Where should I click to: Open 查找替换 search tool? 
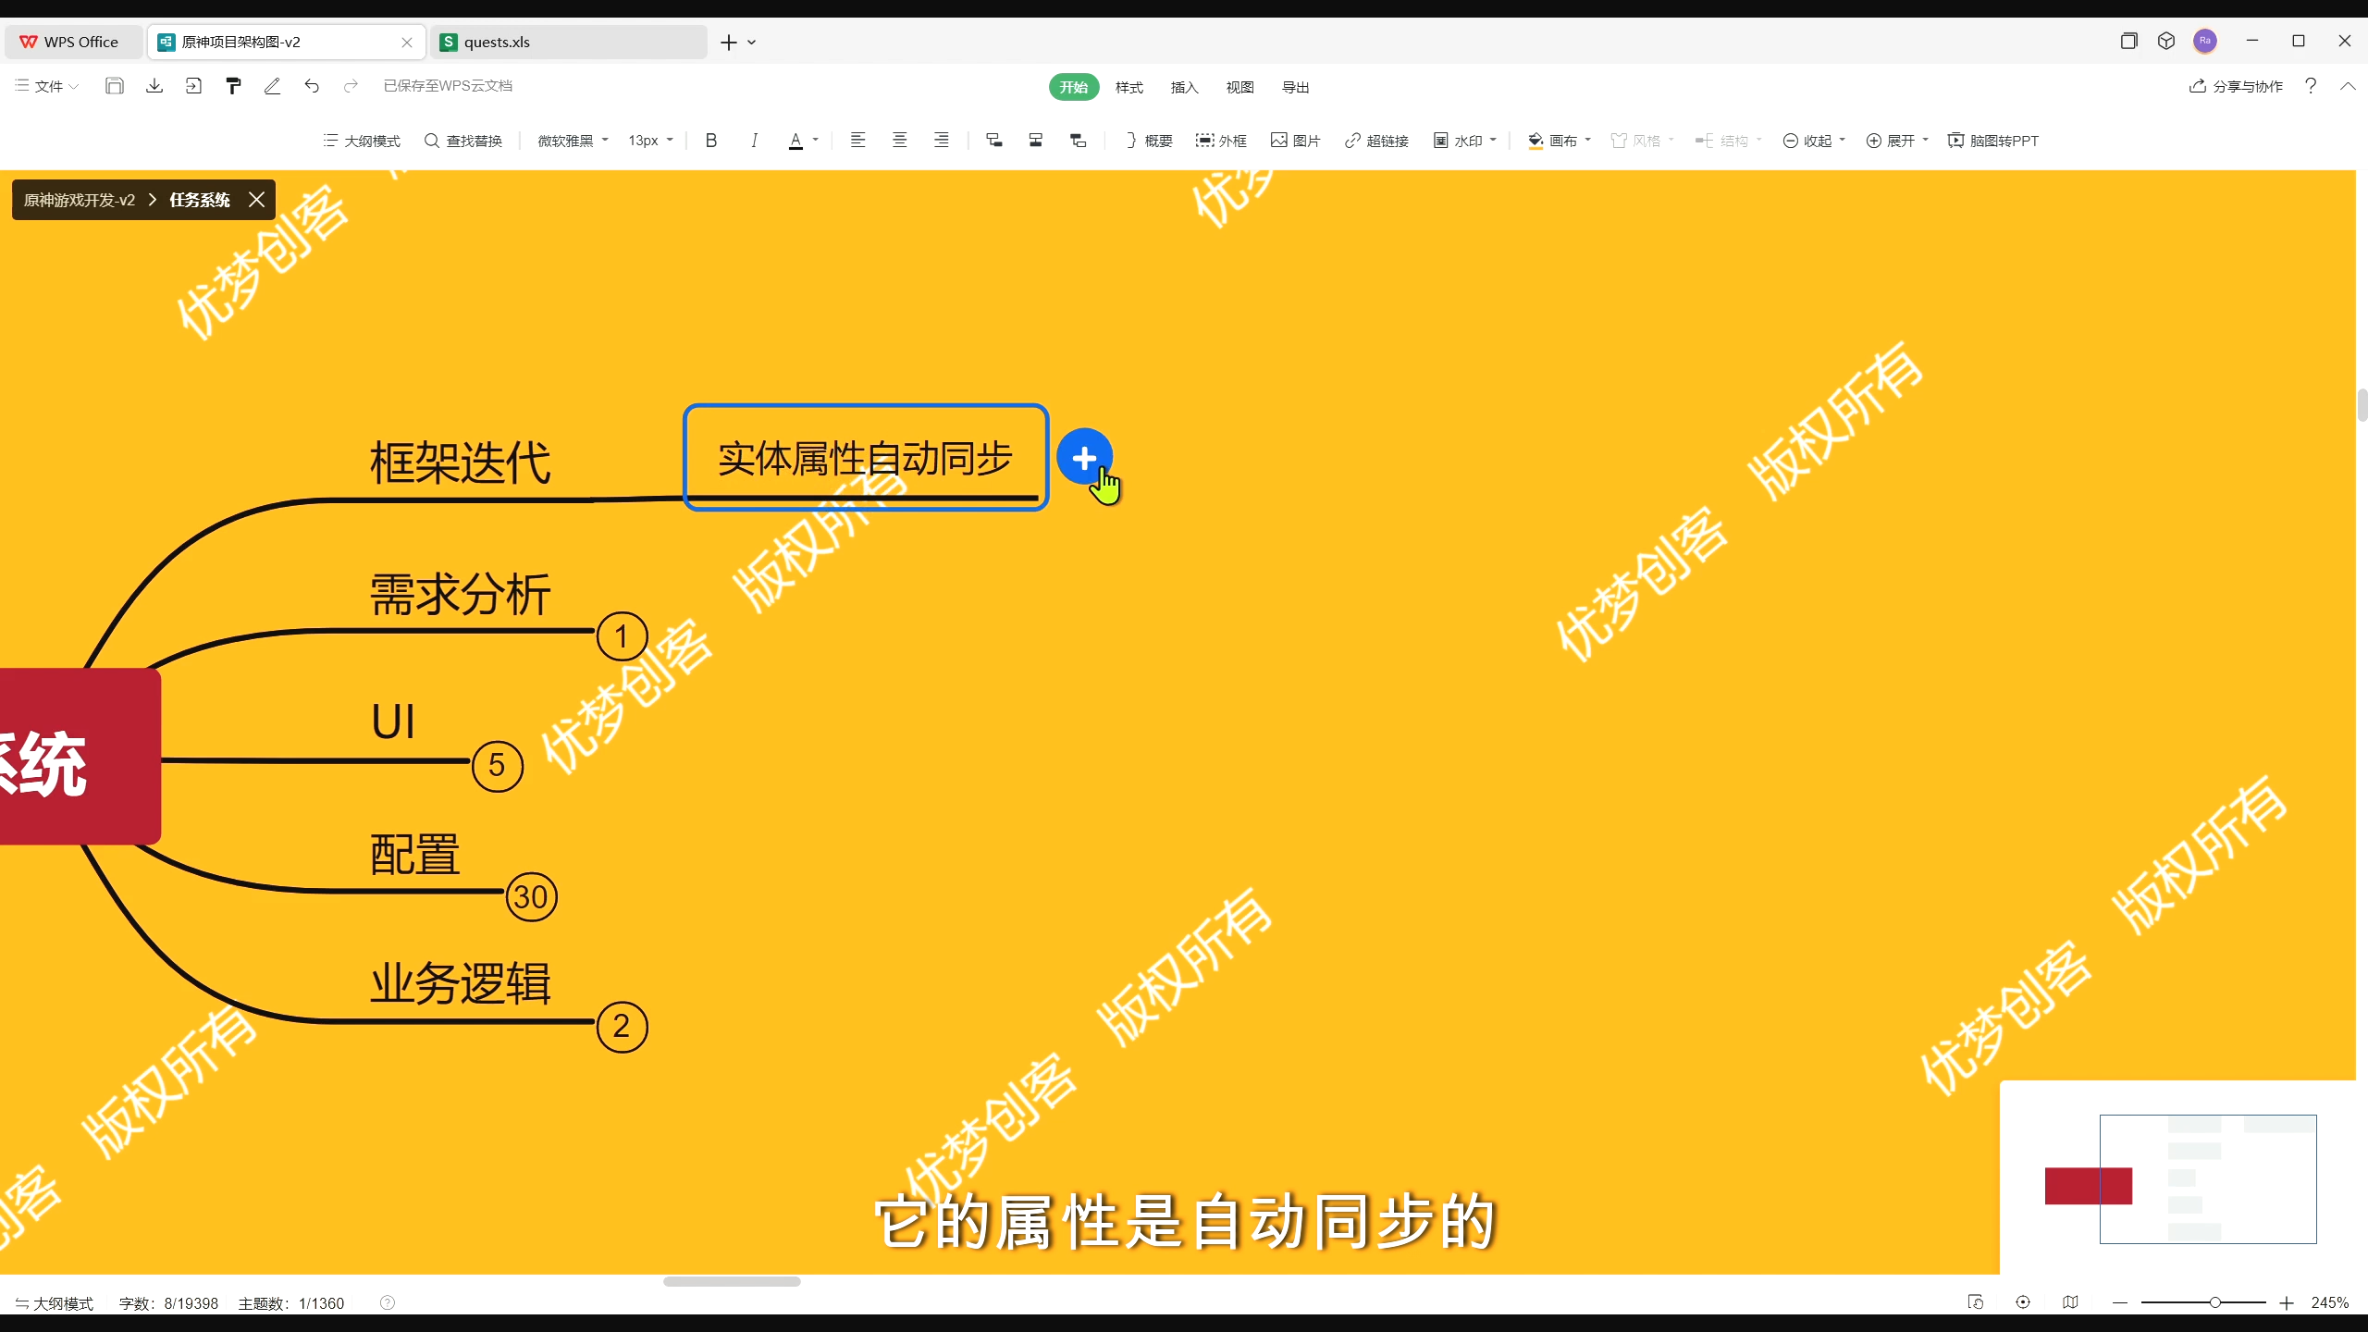point(462,141)
